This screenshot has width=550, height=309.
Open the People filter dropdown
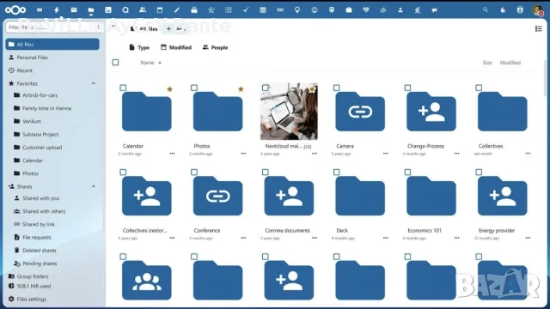pos(216,47)
